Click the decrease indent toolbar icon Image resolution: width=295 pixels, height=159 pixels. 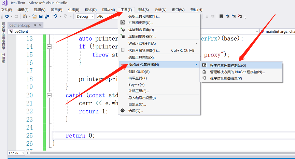click(207, 16)
